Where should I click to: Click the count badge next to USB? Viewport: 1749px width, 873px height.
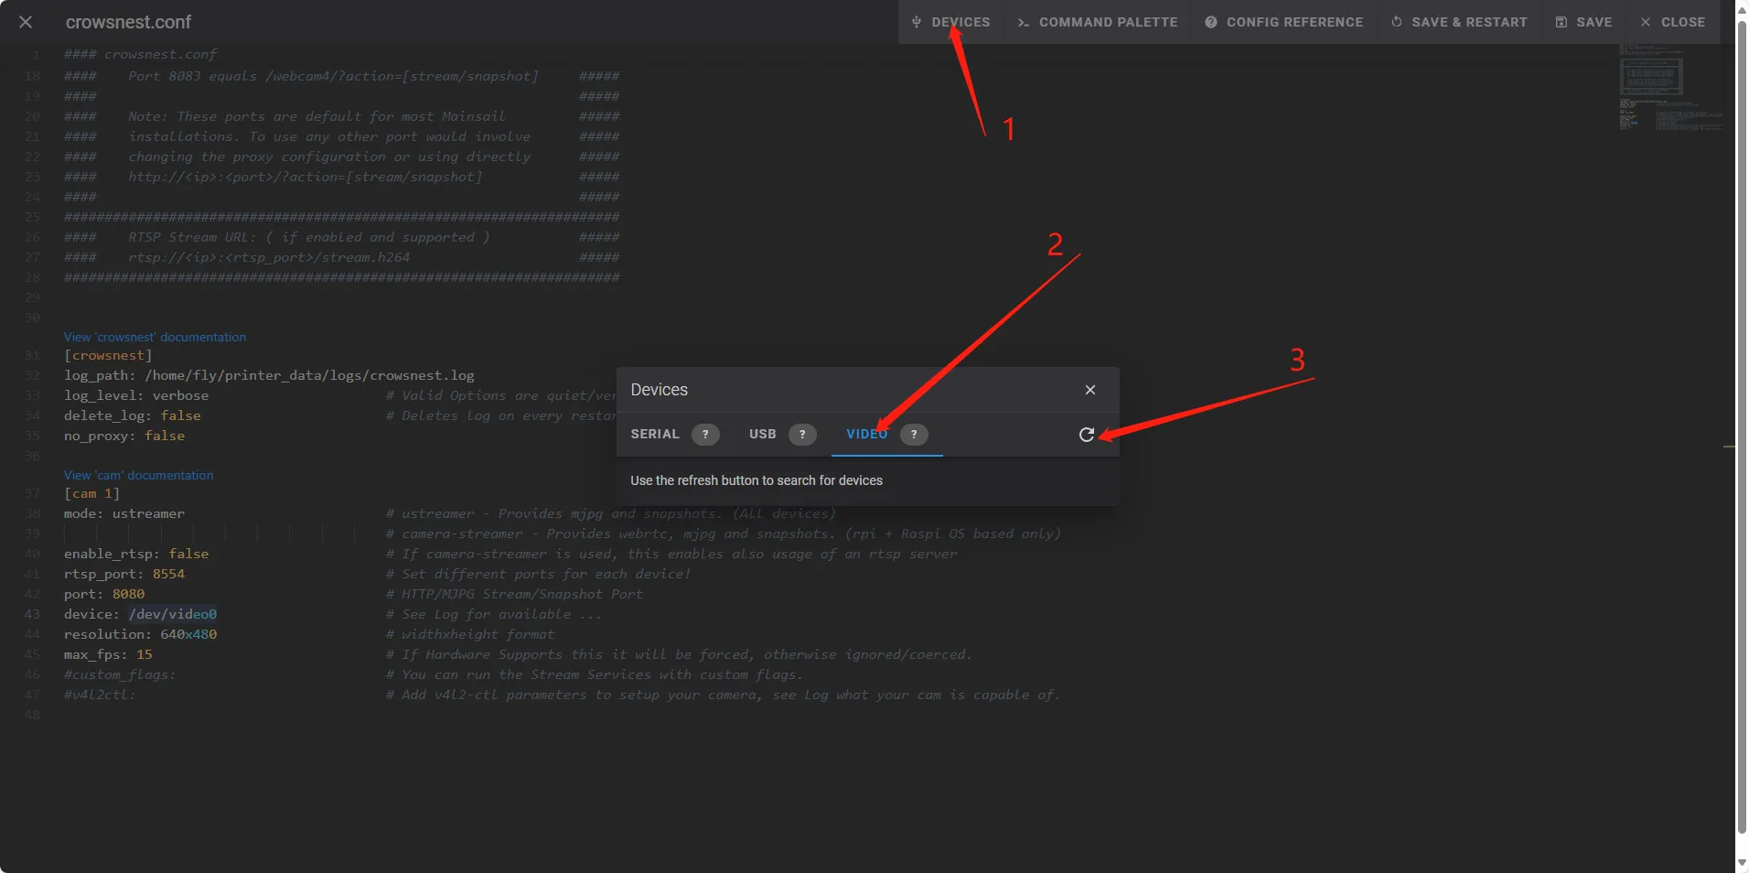point(802,435)
